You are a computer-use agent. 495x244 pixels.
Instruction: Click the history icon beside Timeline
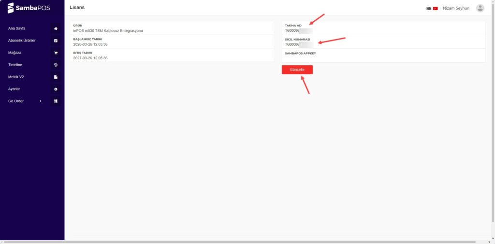click(56, 65)
